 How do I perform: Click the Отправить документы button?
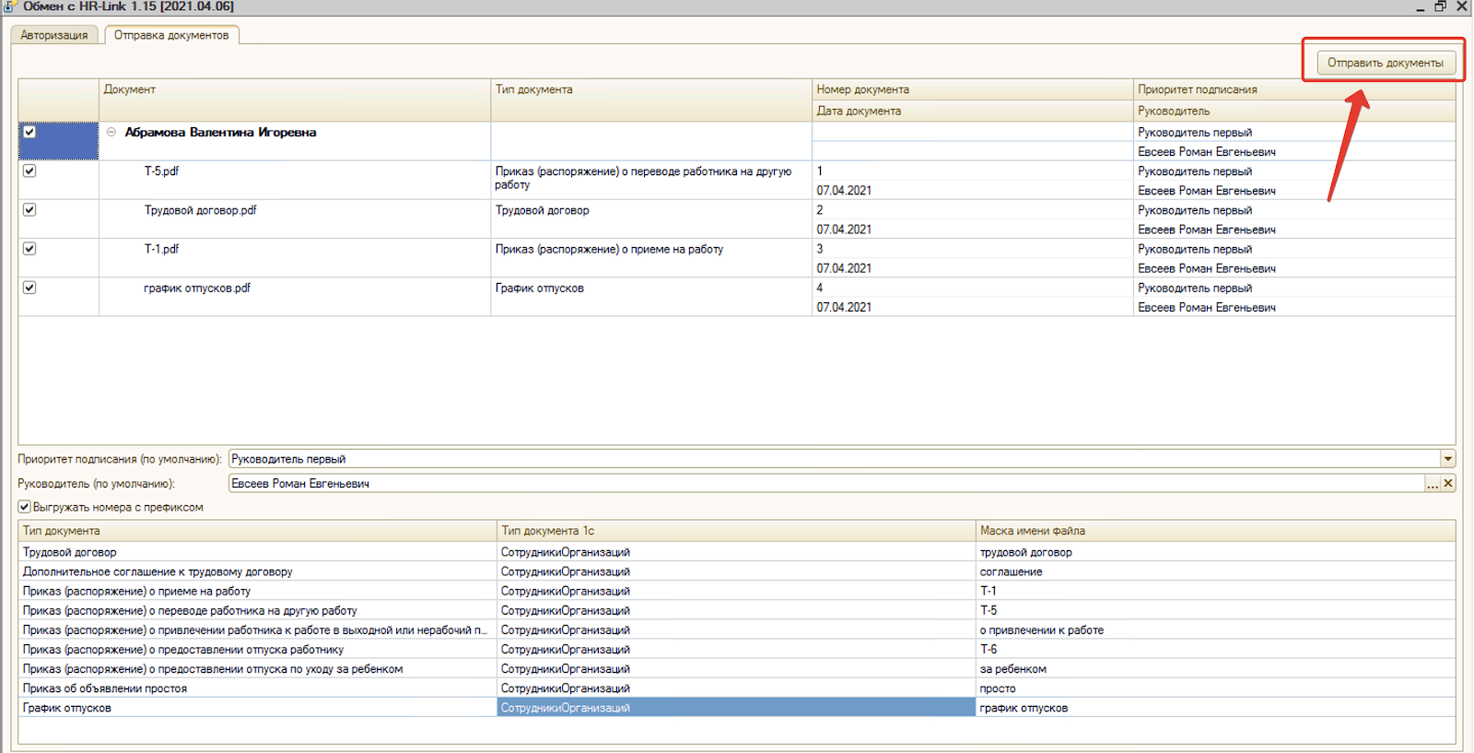[x=1386, y=63]
